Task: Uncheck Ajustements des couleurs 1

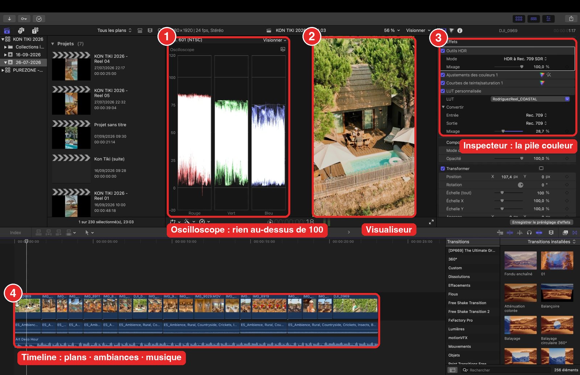Action: 443,75
